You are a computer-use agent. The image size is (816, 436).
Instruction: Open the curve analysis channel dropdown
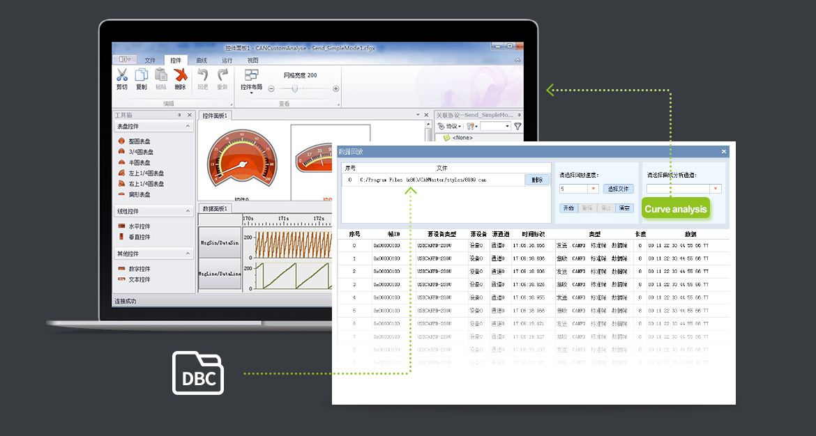(715, 189)
